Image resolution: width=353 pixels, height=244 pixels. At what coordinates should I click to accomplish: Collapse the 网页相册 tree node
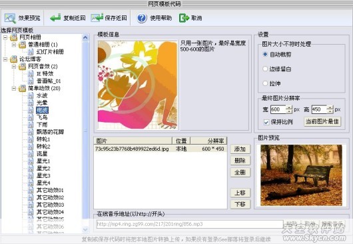(x=5, y=37)
